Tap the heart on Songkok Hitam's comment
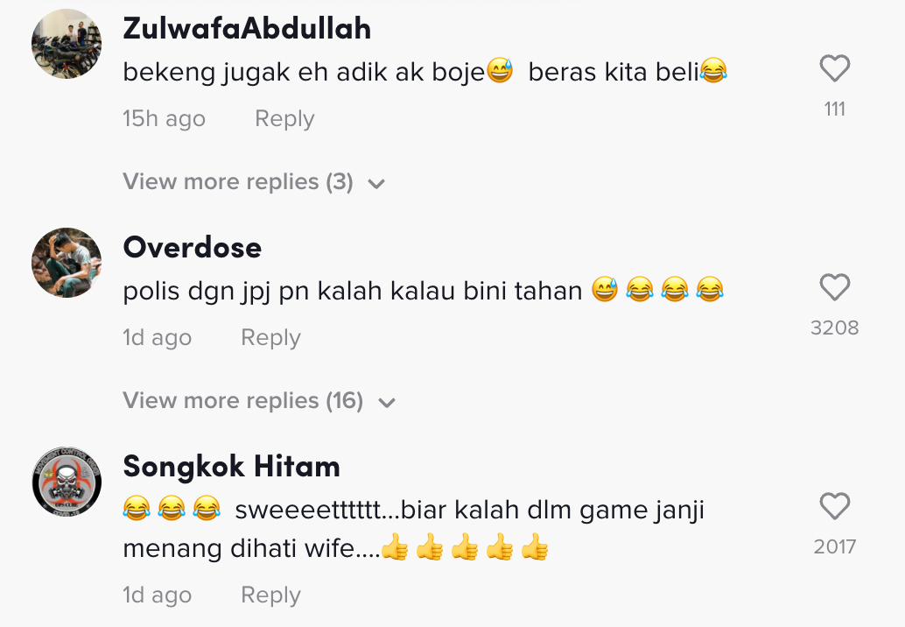Image resolution: width=905 pixels, height=627 pixels. point(835,506)
